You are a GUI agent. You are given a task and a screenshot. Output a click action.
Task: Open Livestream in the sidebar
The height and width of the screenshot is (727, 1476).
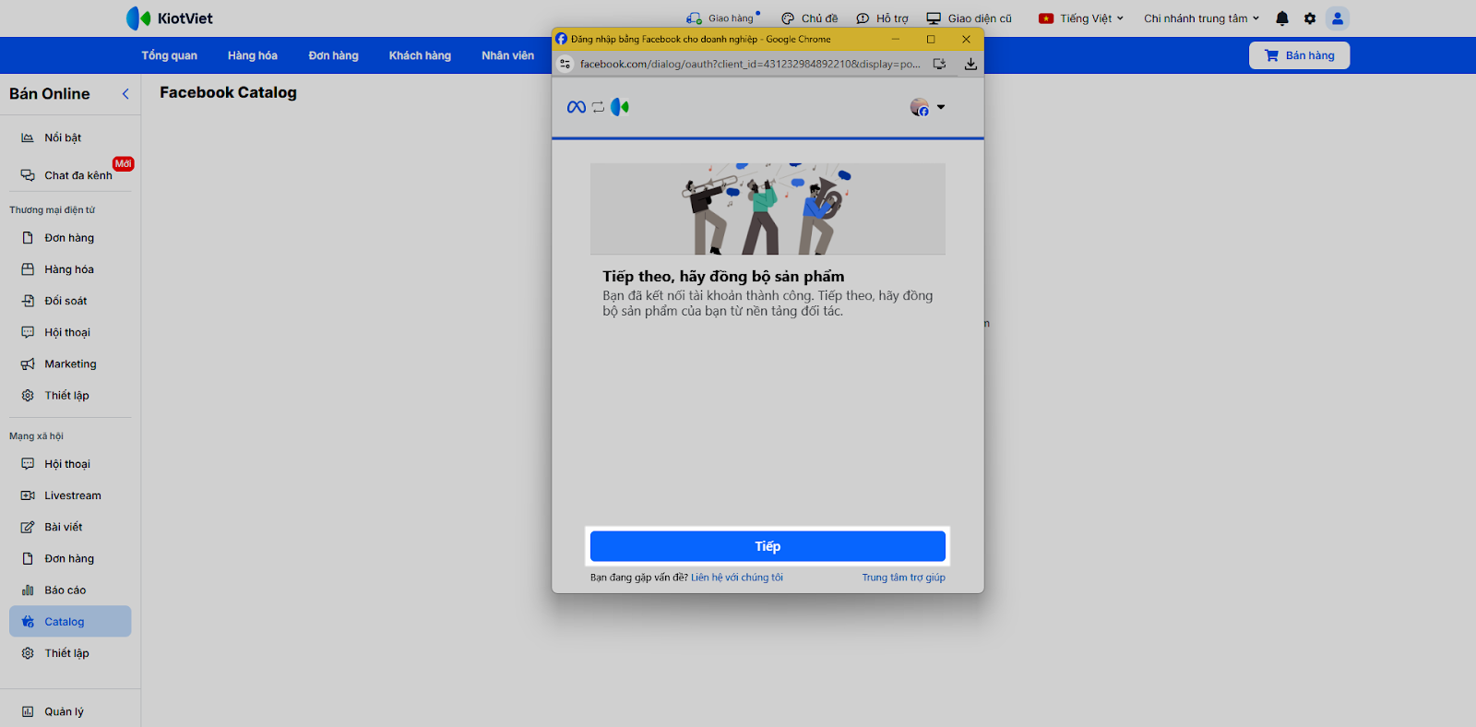point(70,495)
